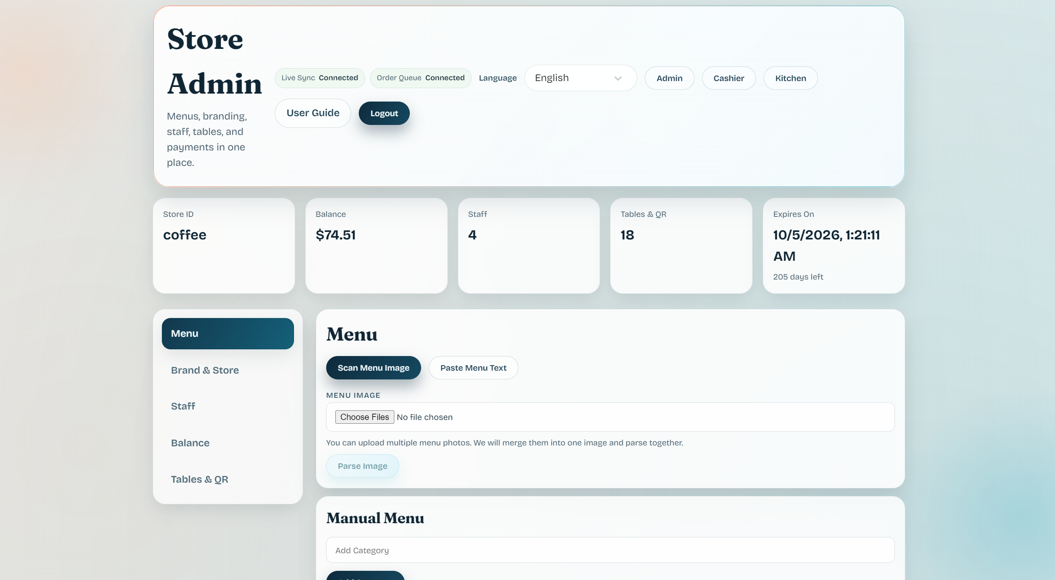Viewport: 1055px width, 580px height.
Task: Open Brand & Store section
Action: (x=227, y=370)
